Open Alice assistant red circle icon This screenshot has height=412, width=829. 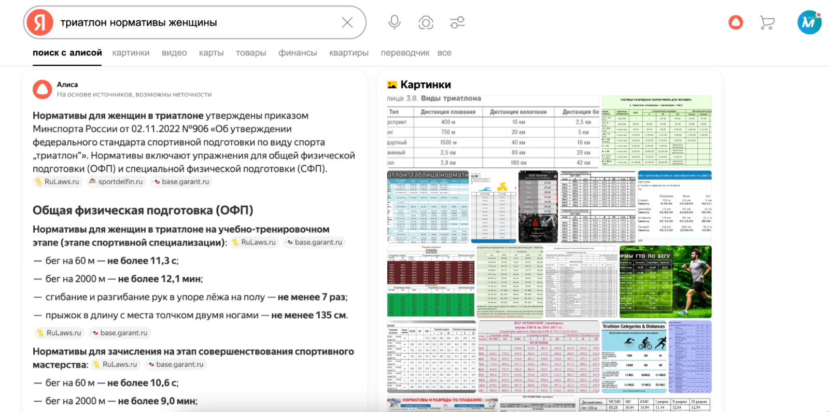click(x=736, y=22)
